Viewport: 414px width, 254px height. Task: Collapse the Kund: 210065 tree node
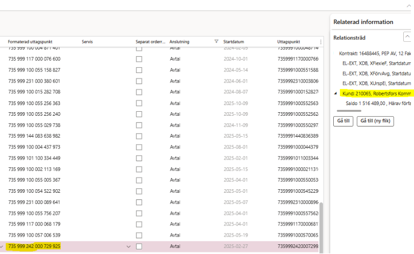(x=336, y=93)
